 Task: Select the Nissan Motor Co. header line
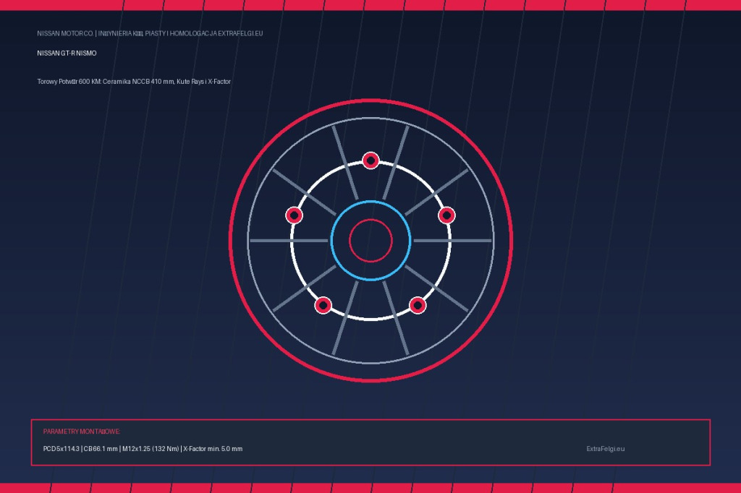tap(150, 33)
